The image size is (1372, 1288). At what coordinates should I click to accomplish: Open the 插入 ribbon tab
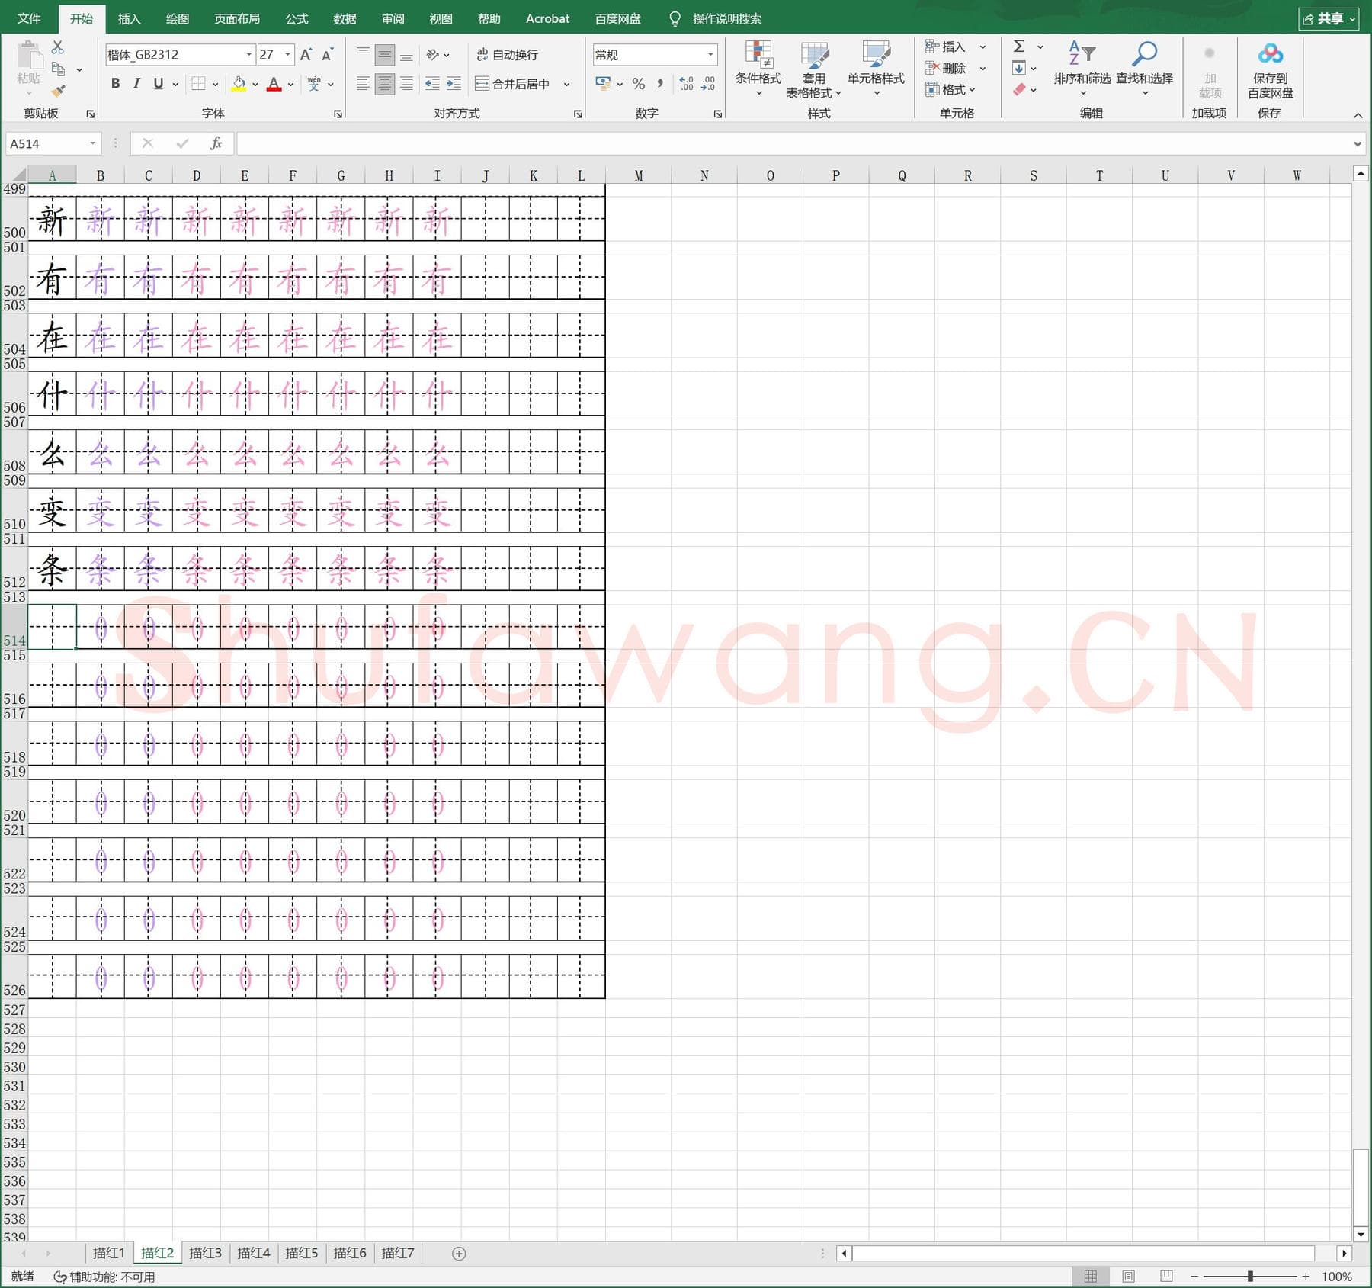(x=129, y=18)
